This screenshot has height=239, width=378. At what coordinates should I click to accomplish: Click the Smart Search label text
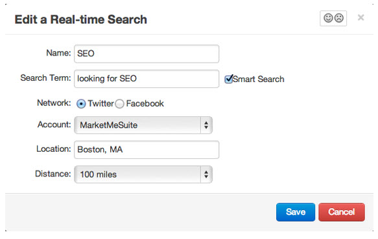tap(259, 79)
